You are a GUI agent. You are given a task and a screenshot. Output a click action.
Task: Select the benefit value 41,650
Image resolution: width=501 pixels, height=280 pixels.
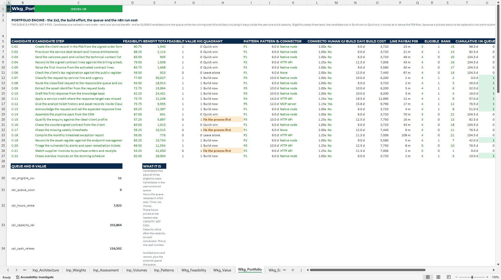[x=154, y=151]
